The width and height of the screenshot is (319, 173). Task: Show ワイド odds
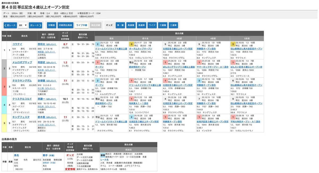tap(152, 25)
